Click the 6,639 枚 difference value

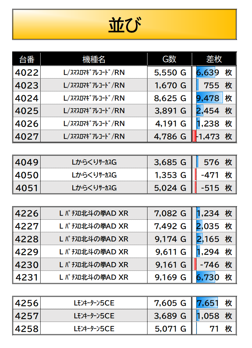click(214, 72)
